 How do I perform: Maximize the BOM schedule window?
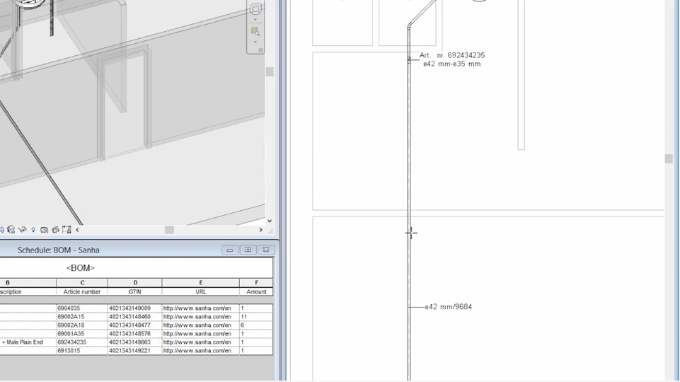coord(248,250)
